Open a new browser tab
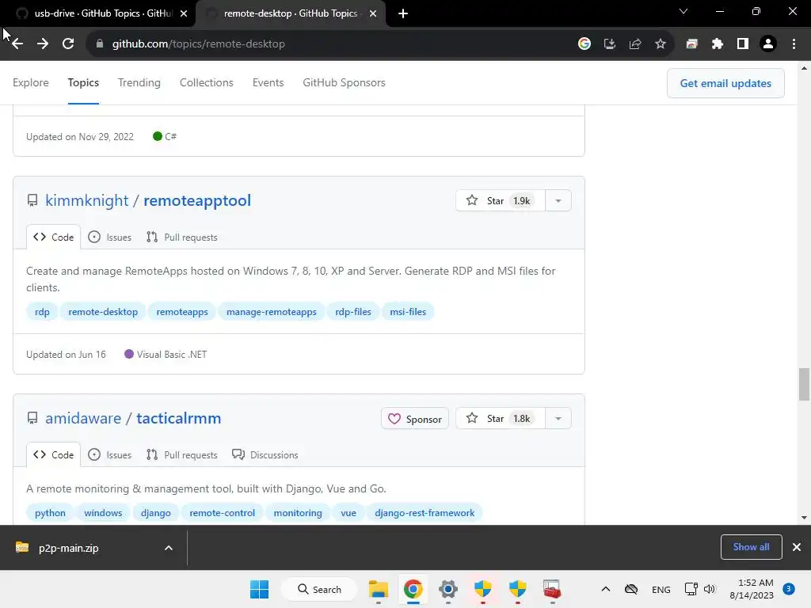 [403, 13]
